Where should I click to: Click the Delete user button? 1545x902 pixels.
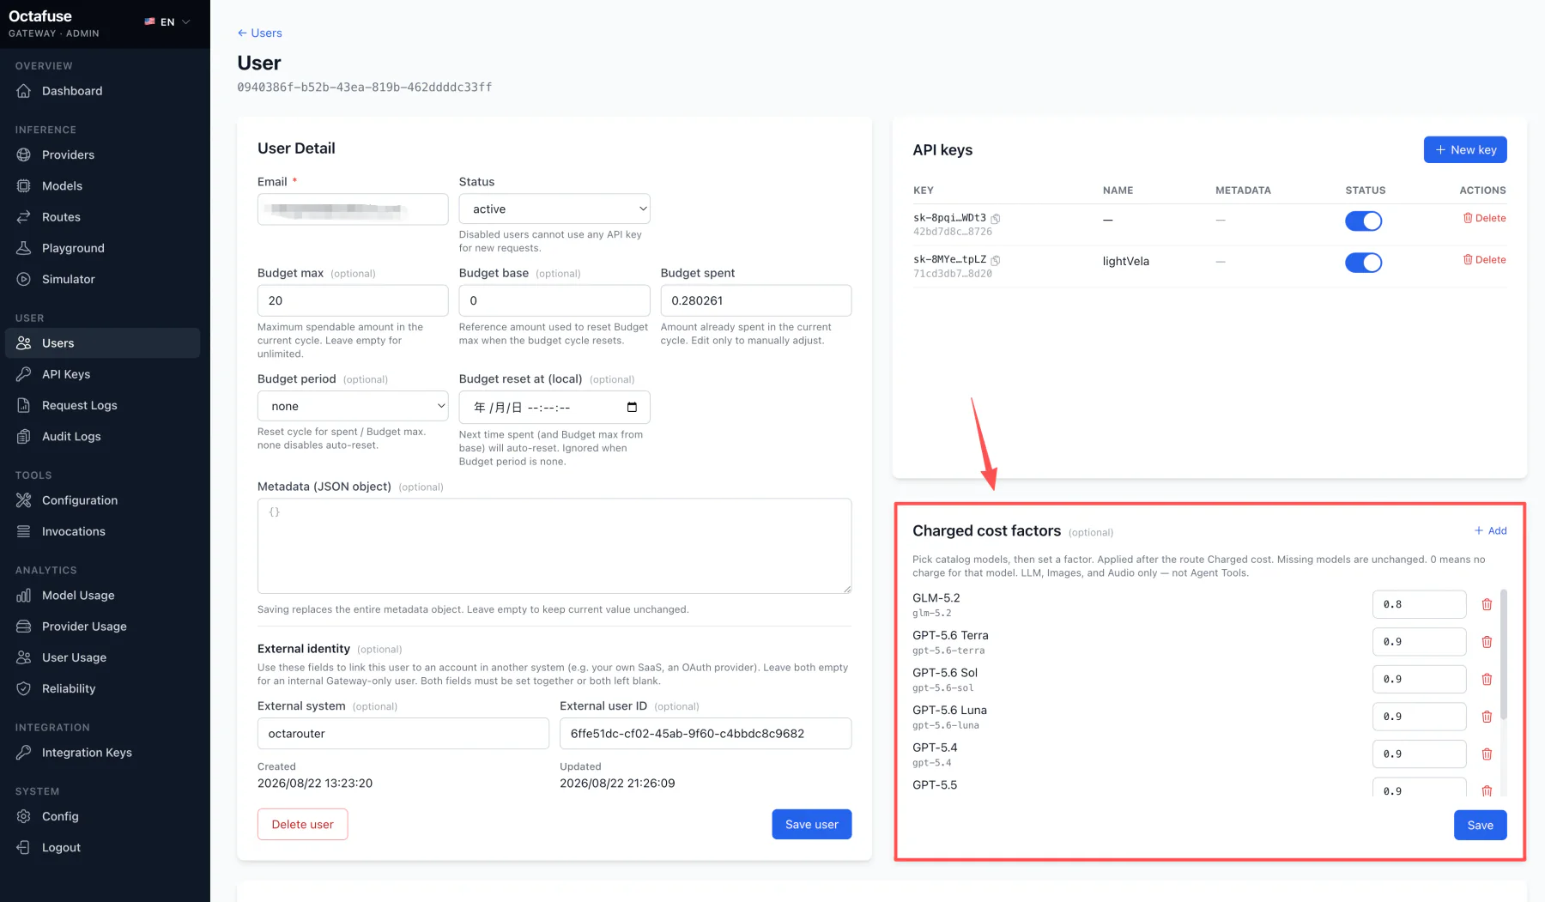pyautogui.click(x=302, y=824)
